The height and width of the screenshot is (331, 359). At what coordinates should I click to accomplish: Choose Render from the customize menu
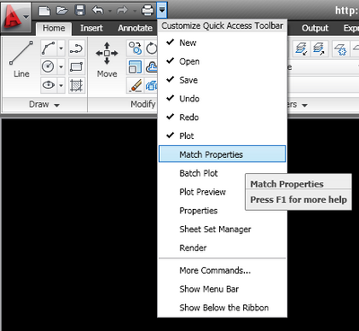coord(222,248)
